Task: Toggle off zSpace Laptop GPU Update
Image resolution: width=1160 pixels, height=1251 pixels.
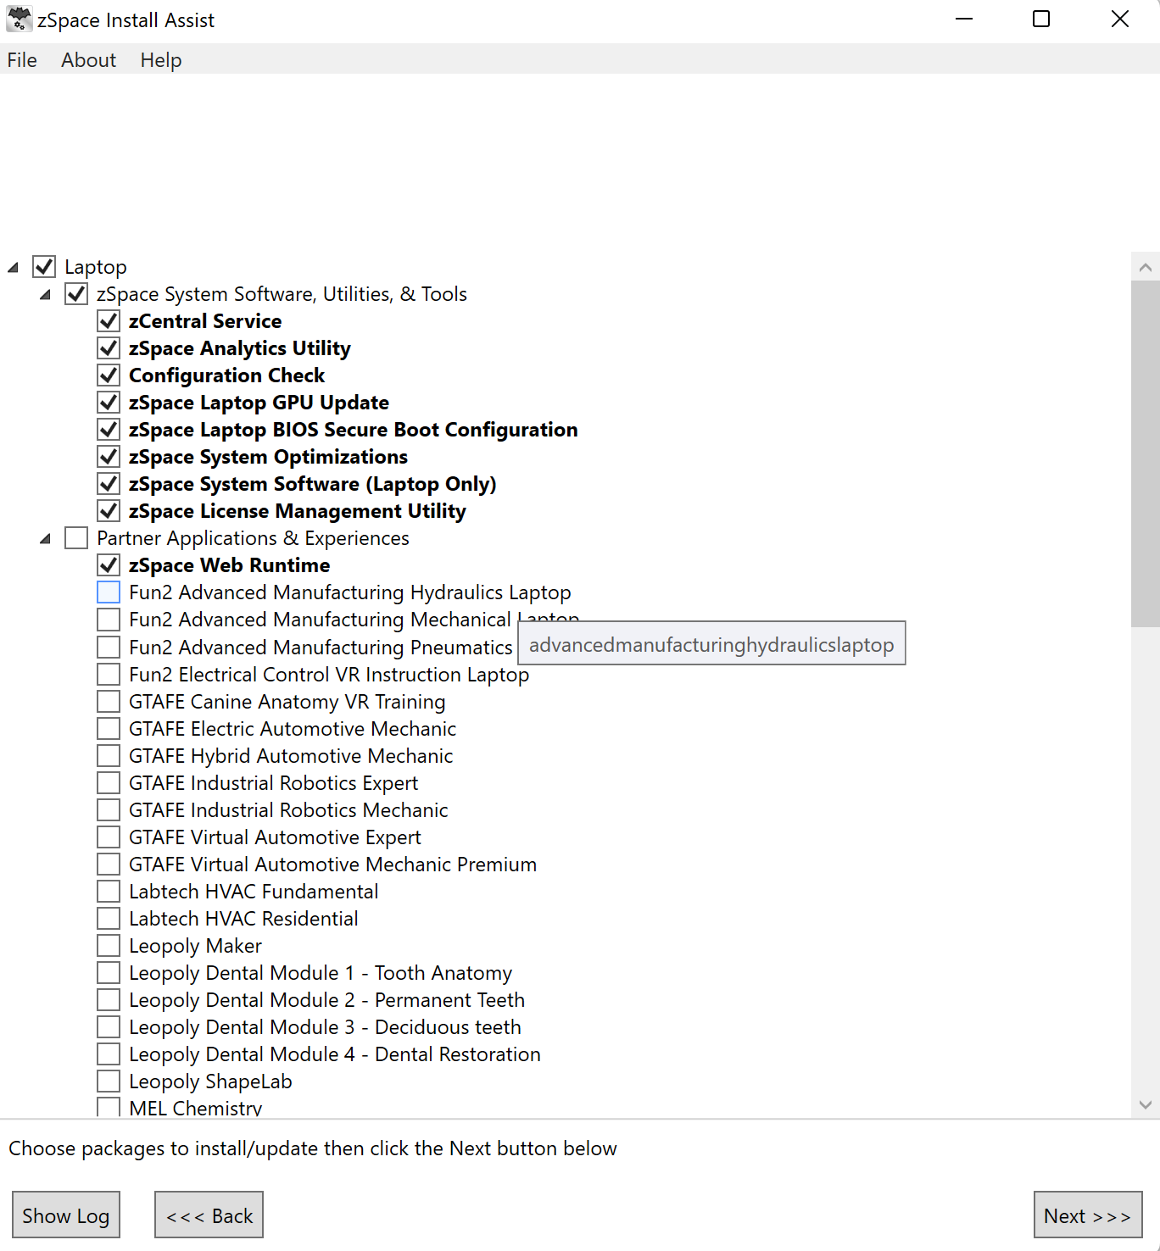Action: pos(108,402)
